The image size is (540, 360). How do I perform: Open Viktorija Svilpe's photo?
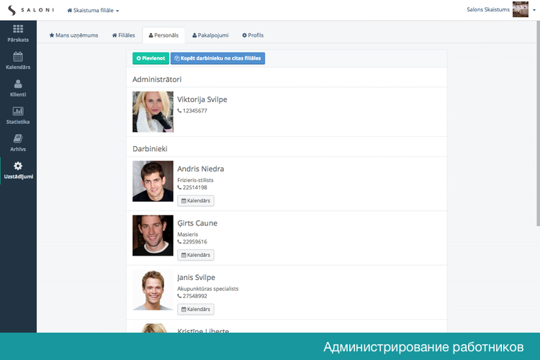point(153,112)
